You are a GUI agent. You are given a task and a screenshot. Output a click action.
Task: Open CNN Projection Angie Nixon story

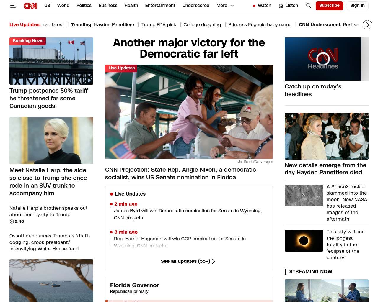[x=180, y=173]
